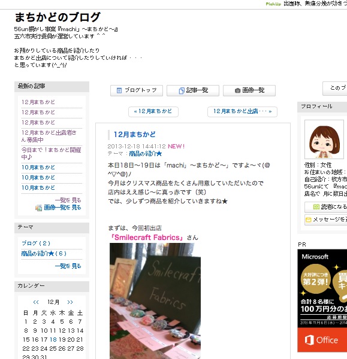Click the 12月まちかど article heading
The image size is (347, 359).
pyautogui.click(x=135, y=135)
